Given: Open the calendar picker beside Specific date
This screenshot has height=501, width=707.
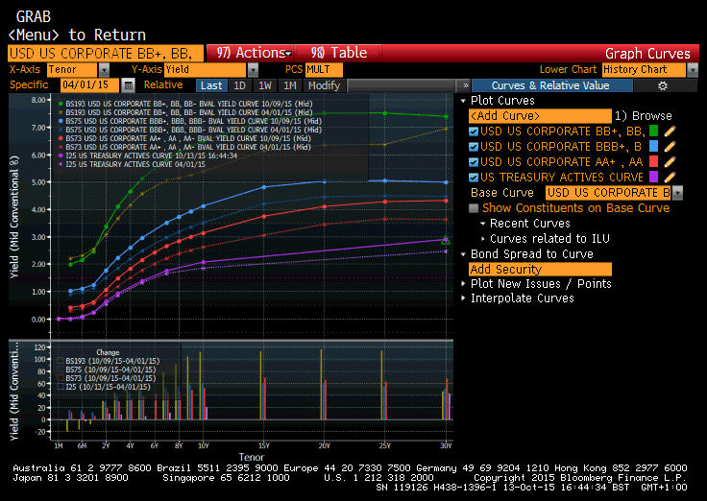Looking at the screenshot, I should [x=128, y=85].
